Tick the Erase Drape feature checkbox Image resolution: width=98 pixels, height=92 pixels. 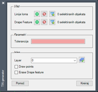16,72
